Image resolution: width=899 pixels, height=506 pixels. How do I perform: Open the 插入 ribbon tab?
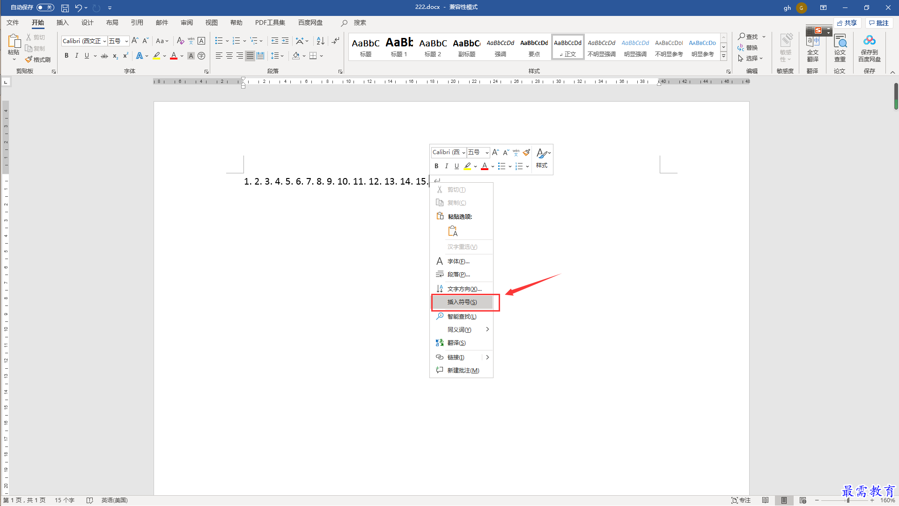click(62, 22)
